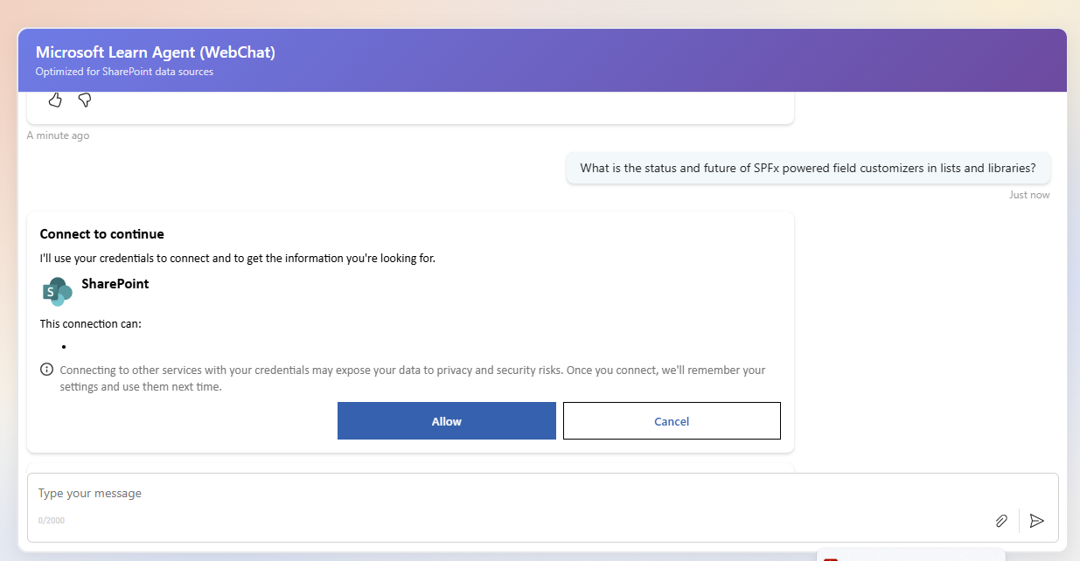Click the Just now timestamp
Image resolution: width=1080 pixels, height=561 pixels.
click(x=1029, y=194)
